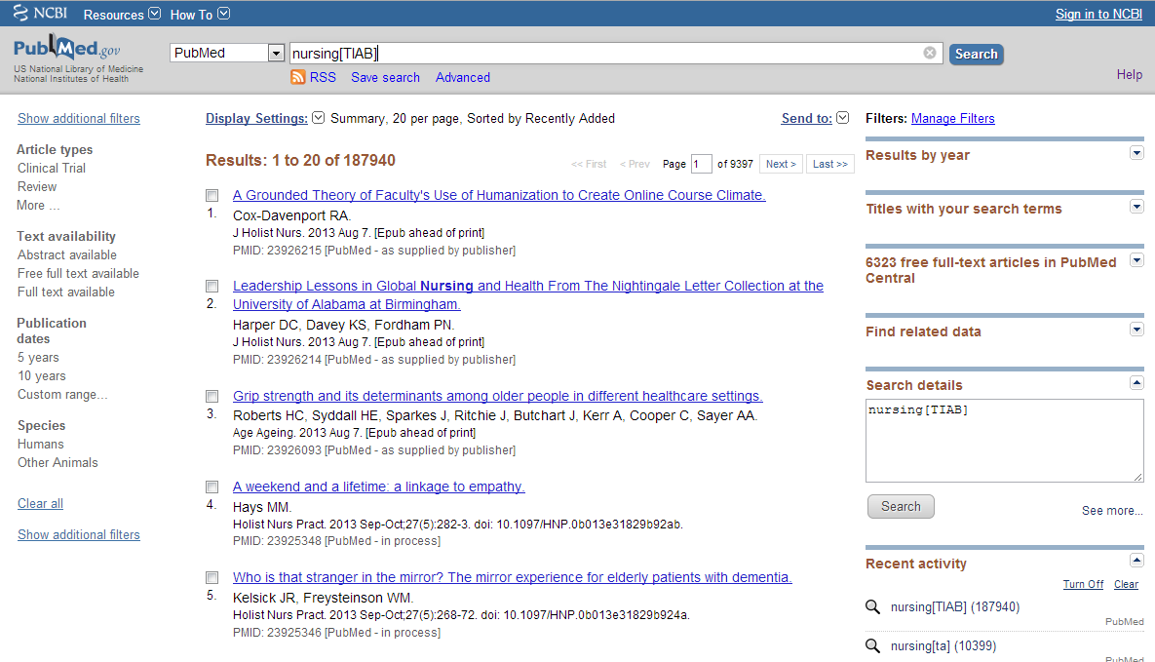Open the PubMed database selector dropdown

click(x=227, y=53)
